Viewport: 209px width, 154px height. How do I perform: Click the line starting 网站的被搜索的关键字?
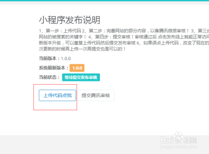[124, 37]
